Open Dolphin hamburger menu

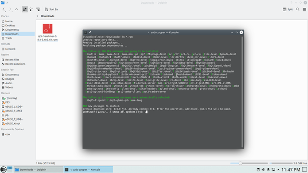click(x=304, y=9)
